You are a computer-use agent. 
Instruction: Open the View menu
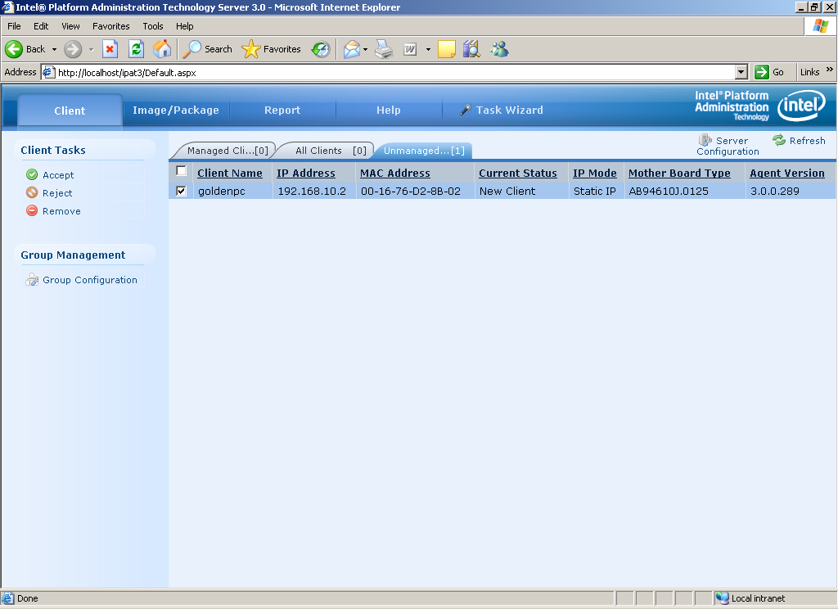pyautogui.click(x=70, y=26)
